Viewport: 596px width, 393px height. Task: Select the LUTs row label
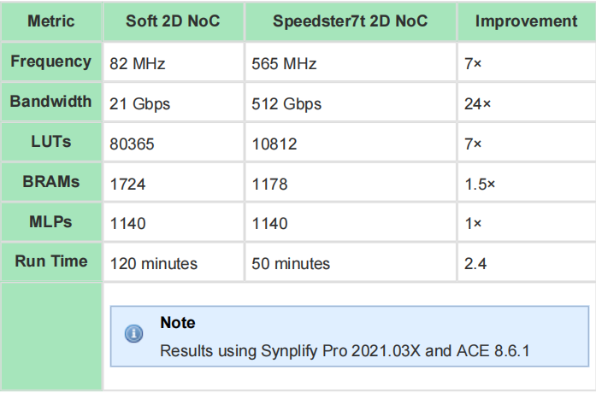pyautogui.click(x=50, y=142)
